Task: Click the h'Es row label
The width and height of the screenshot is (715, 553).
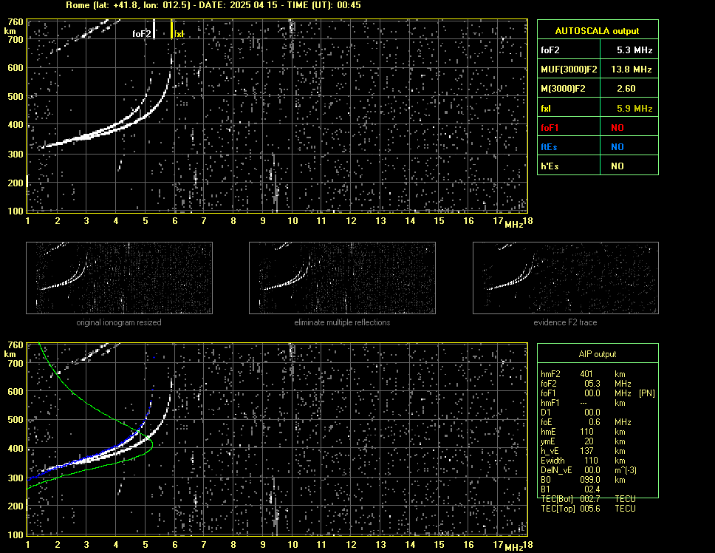Action: click(x=550, y=166)
